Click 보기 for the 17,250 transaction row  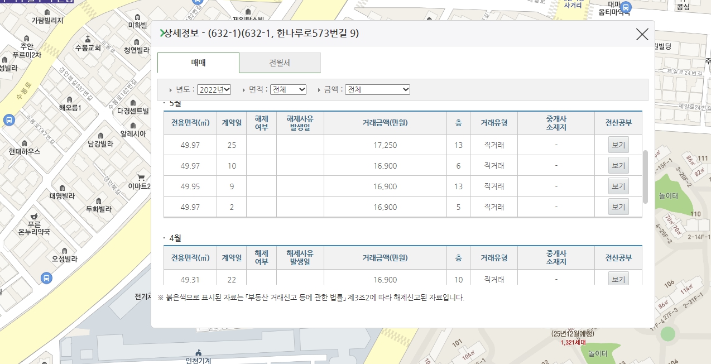[617, 144]
